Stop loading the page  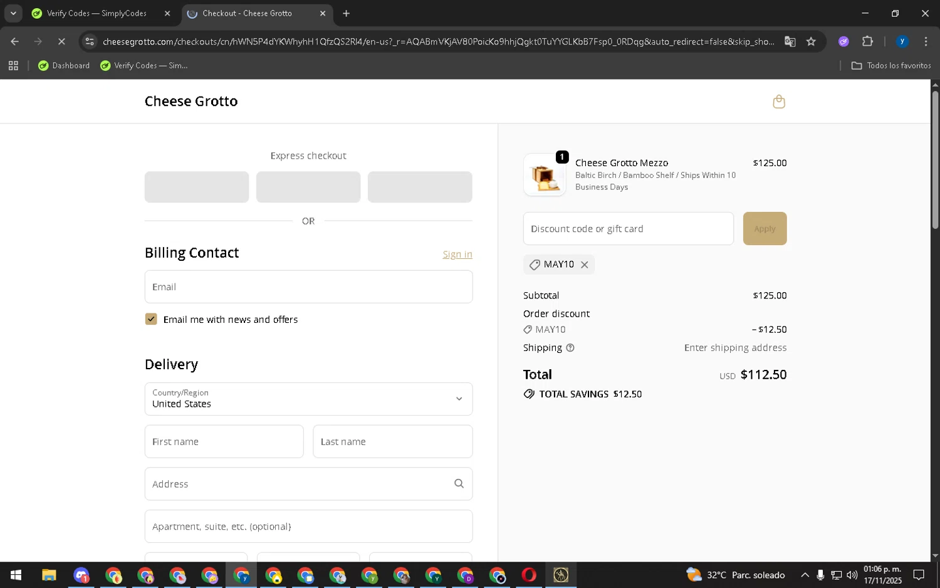coord(61,41)
